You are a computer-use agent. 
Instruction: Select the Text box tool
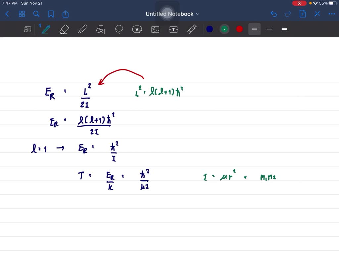[x=173, y=29]
